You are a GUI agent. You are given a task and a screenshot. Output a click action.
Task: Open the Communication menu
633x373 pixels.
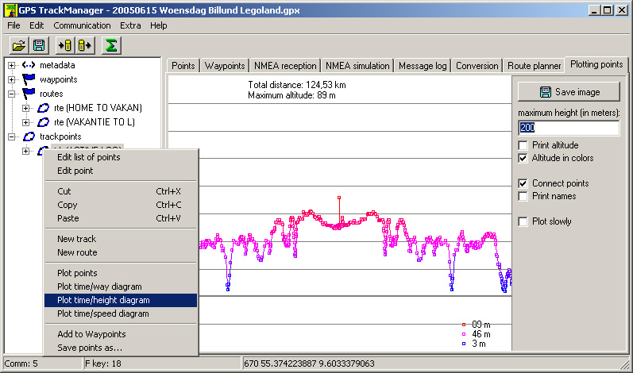click(82, 25)
